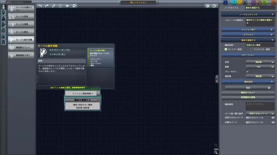Choose カーバル回収 node from list
Screen dimensions: 277x155
tap(21, 16)
